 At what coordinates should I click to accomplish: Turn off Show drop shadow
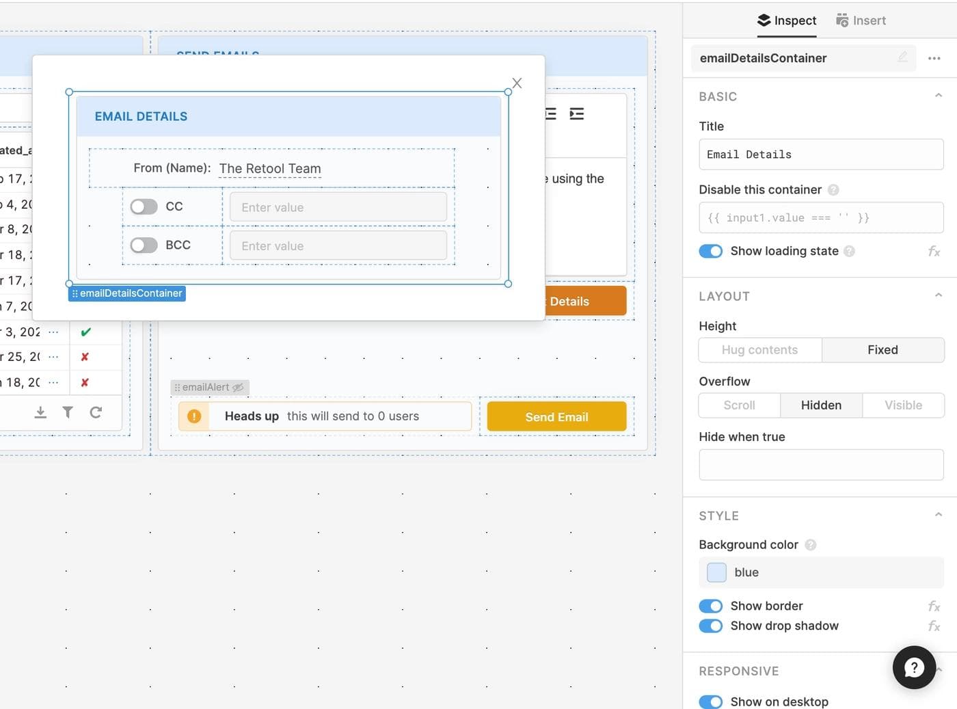[711, 626]
